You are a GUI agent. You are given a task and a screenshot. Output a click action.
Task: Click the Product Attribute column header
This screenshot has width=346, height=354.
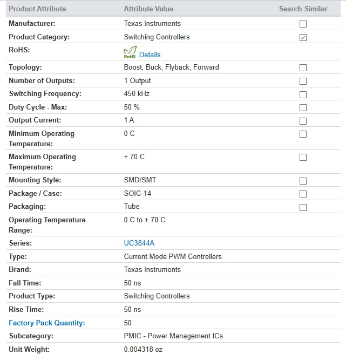37,9
